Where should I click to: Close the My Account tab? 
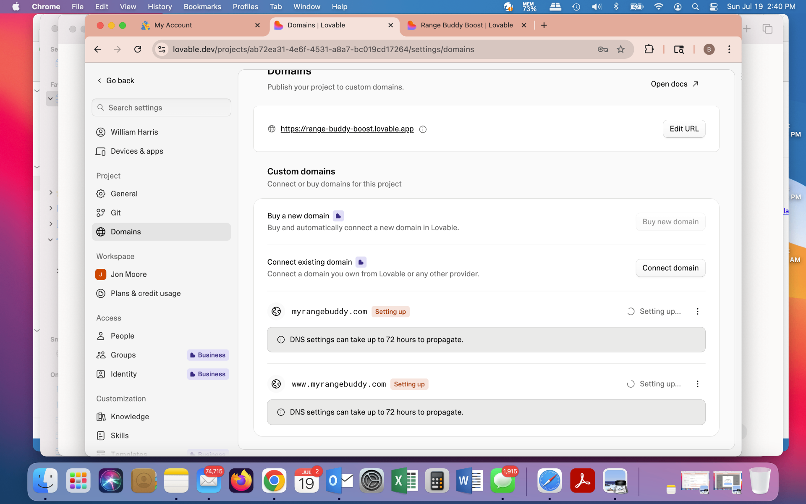tap(257, 25)
